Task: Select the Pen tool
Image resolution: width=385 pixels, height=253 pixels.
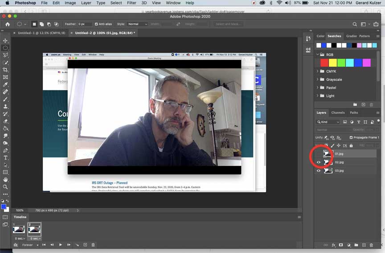Action: 5,150
